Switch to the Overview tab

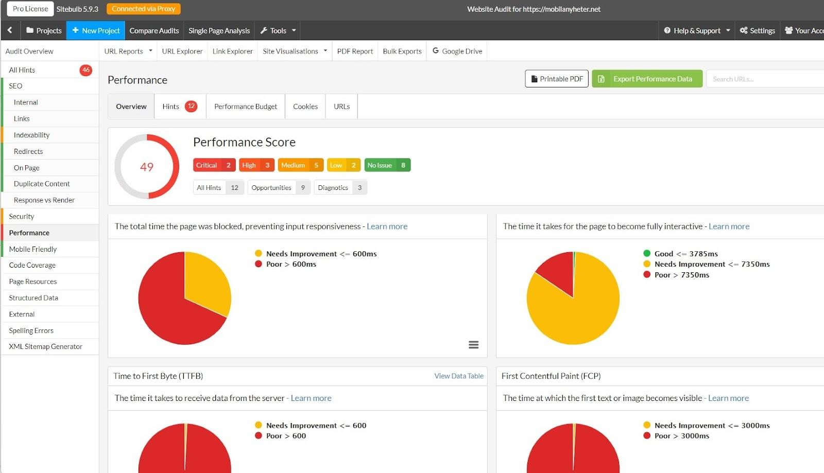131,107
